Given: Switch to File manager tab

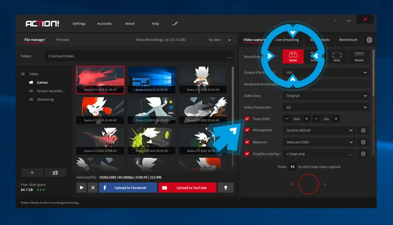Looking at the screenshot, I should tap(35, 40).
